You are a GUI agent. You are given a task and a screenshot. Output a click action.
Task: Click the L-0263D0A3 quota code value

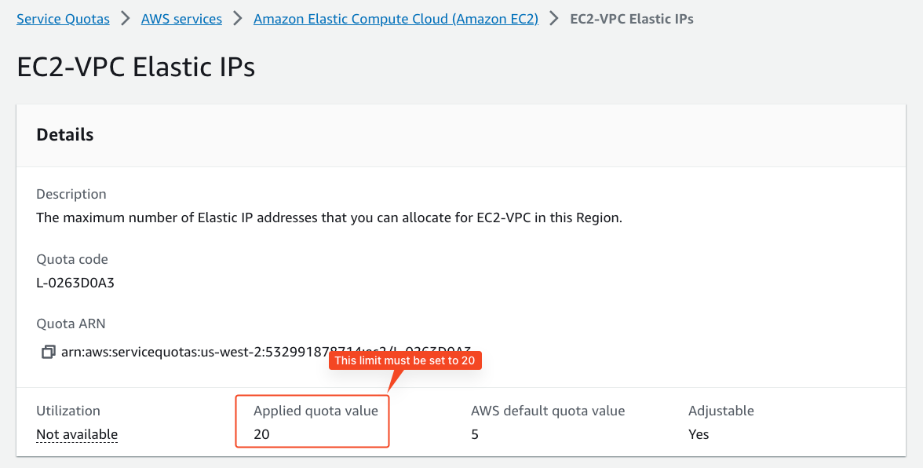(75, 283)
